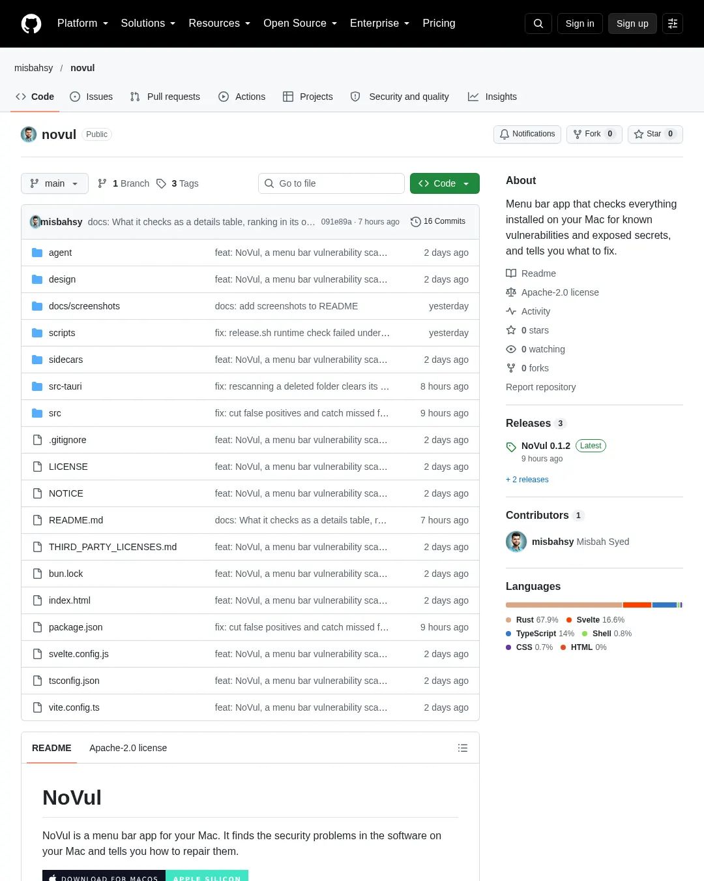The width and height of the screenshot is (704, 881).
Task: Click the eye icon beside 0 watching
Action: pos(511,349)
